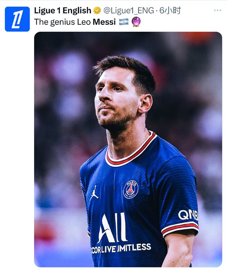227x271 pixels.
Task: Click the large ALL logo on the jersey
Action: (x=112, y=228)
